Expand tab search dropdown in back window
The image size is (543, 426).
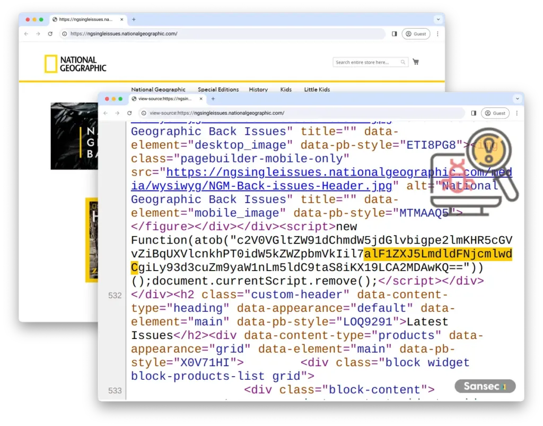click(x=438, y=19)
